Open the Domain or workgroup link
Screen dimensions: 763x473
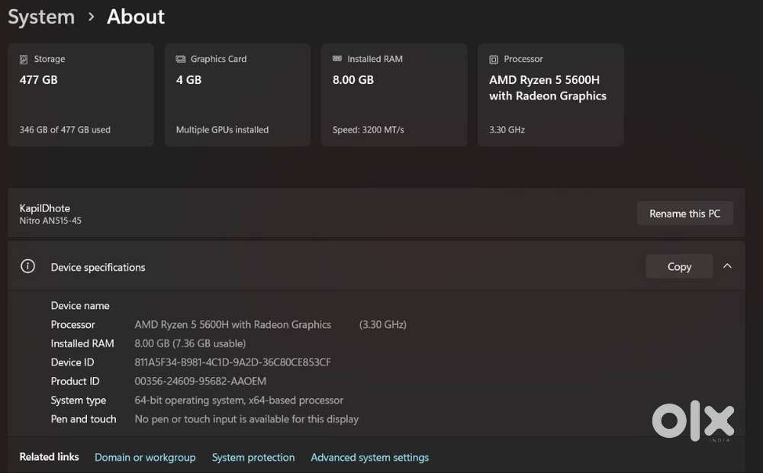tap(145, 458)
